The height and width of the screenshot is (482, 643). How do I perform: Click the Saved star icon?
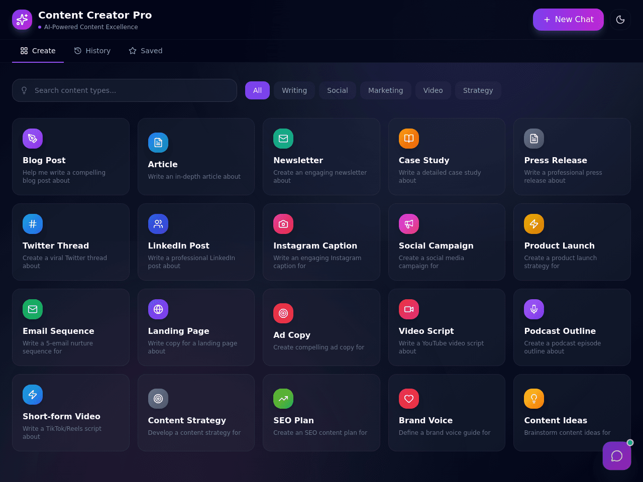[133, 51]
